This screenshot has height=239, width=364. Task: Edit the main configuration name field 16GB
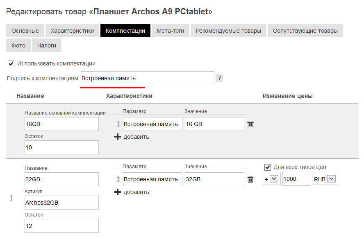pyautogui.click(x=61, y=124)
